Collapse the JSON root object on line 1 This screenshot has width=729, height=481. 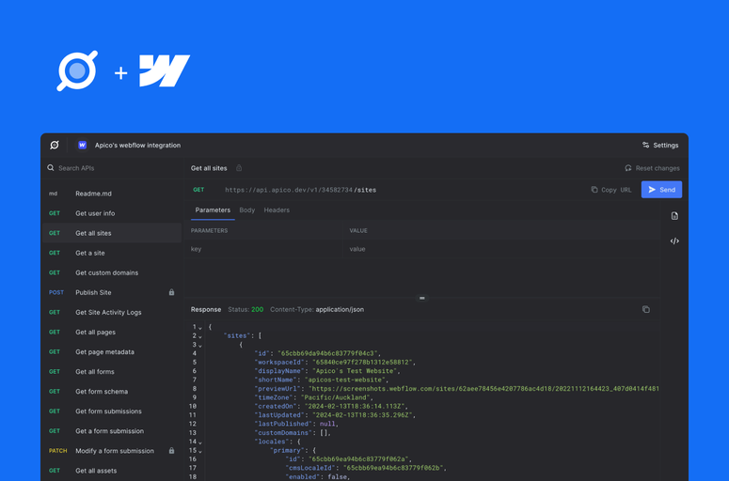coord(200,328)
